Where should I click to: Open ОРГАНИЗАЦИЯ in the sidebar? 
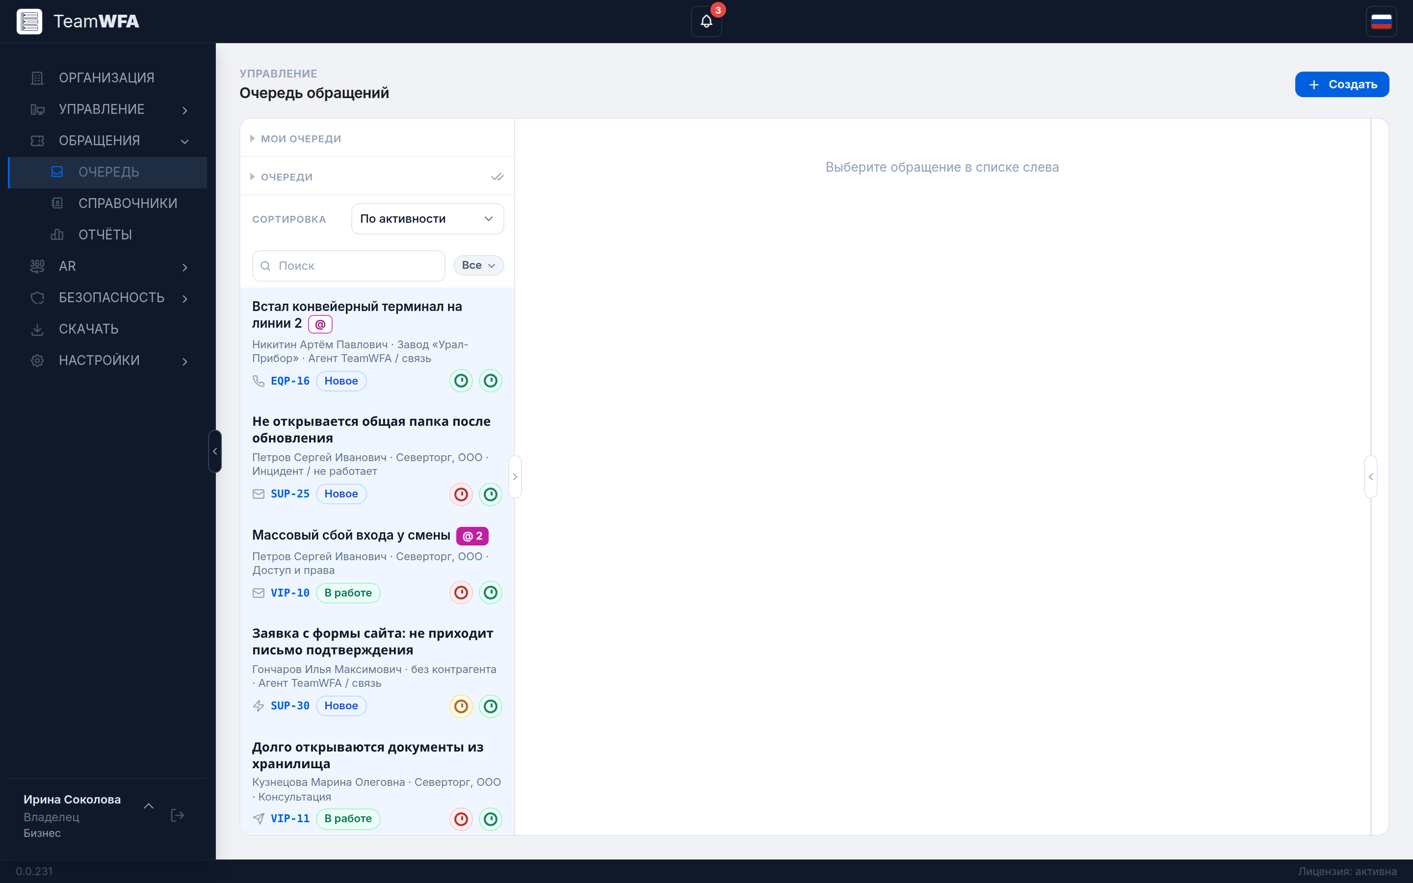tap(107, 78)
